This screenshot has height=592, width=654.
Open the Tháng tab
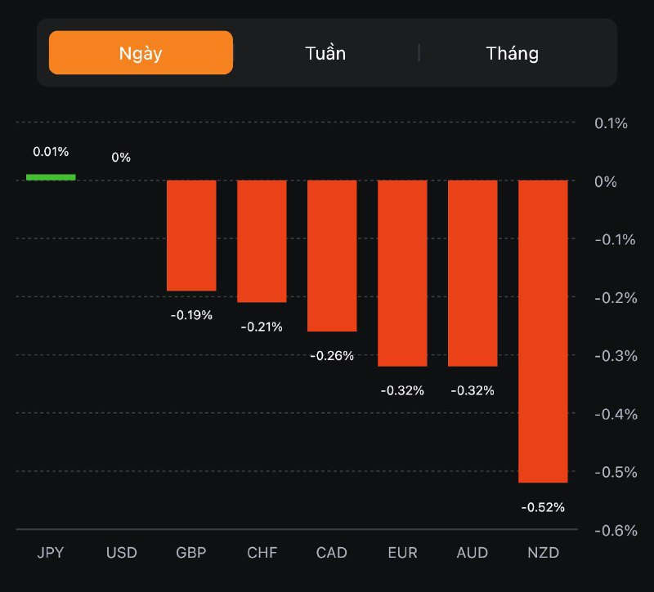pyautogui.click(x=513, y=53)
